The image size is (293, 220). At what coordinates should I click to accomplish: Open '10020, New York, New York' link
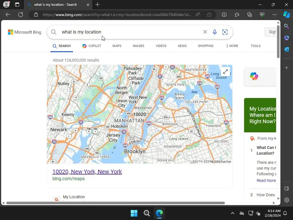pos(87,172)
